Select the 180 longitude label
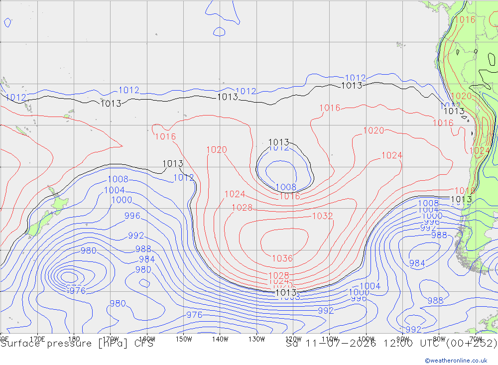The height and width of the screenshot is (365, 498). (x=74, y=339)
